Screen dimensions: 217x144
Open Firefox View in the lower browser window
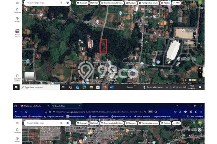pos(15,106)
